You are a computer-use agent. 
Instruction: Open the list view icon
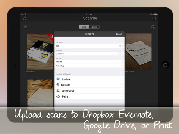25,27
